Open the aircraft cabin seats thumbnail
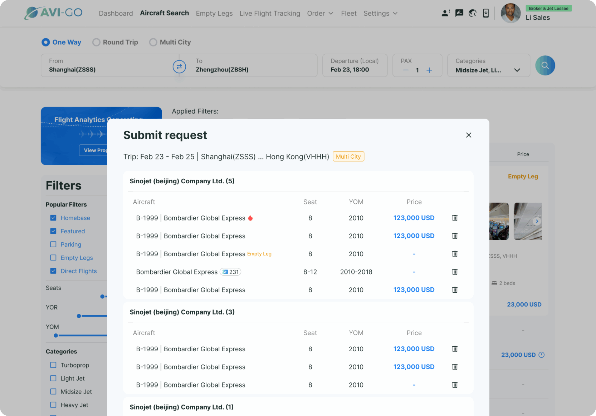Viewport: 596px width, 416px height. (x=499, y=221)
